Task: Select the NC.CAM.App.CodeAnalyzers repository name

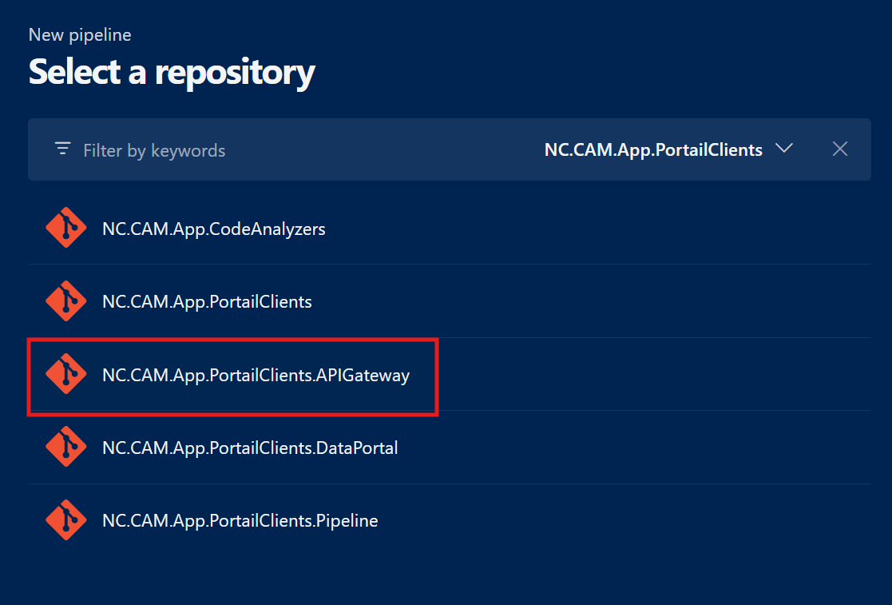Action: click(x=213, y=229)
